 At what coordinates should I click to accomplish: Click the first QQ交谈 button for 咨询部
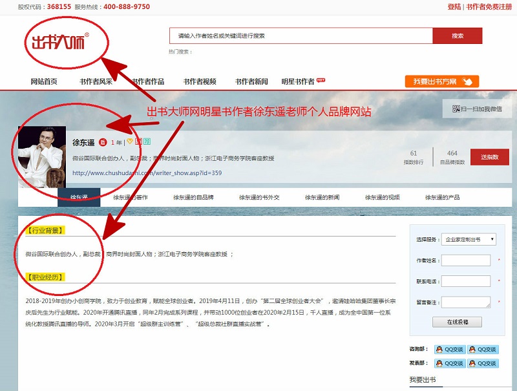point(450,349)
